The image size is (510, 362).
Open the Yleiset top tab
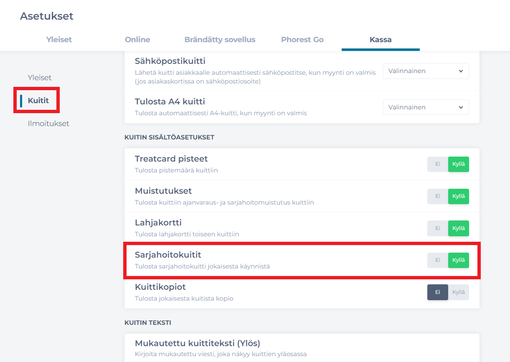pos(59,40)
